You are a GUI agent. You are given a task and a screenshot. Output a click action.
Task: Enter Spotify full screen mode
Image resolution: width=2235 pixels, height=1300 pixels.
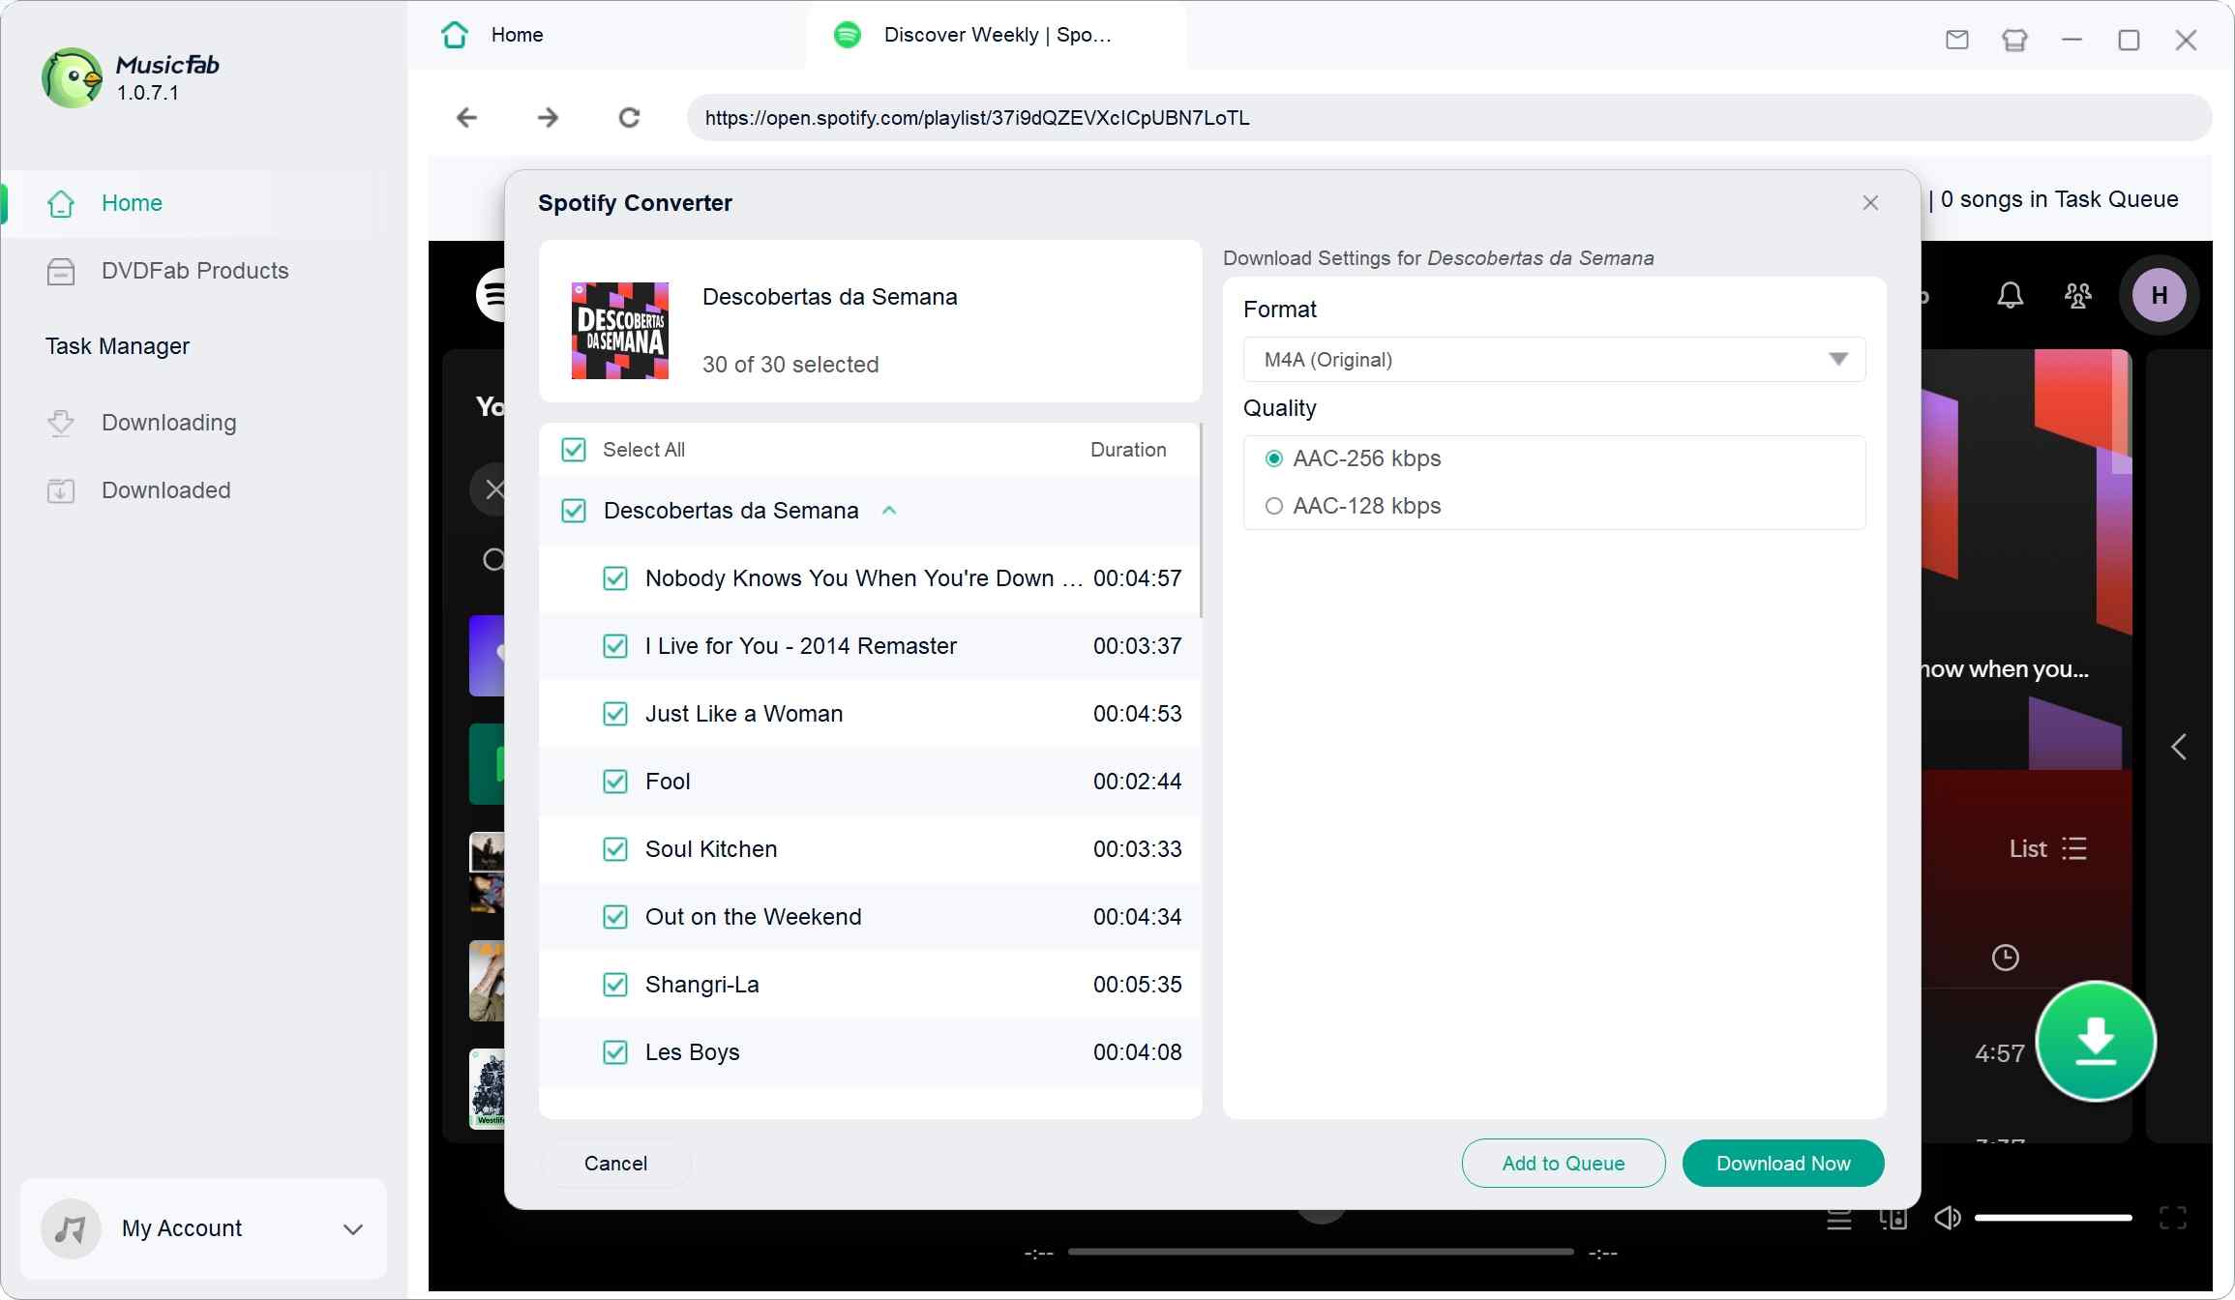[2173, 1219]
